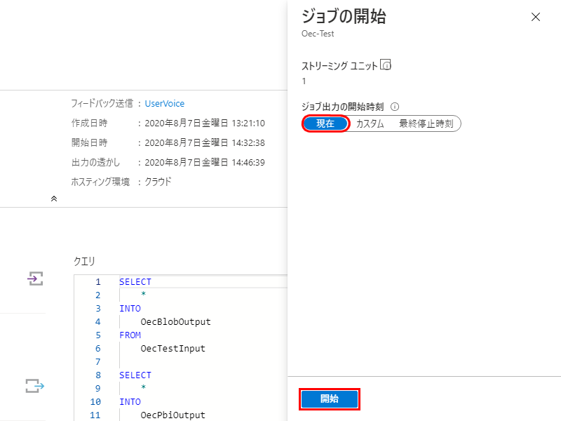
Task: Click OecPbiOutput on query line 11
Action: 173,415
